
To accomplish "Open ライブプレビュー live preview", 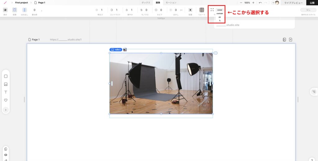I will 293,3.
